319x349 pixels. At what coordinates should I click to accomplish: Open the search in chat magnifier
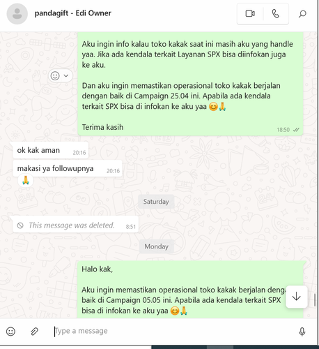[302, 14]
